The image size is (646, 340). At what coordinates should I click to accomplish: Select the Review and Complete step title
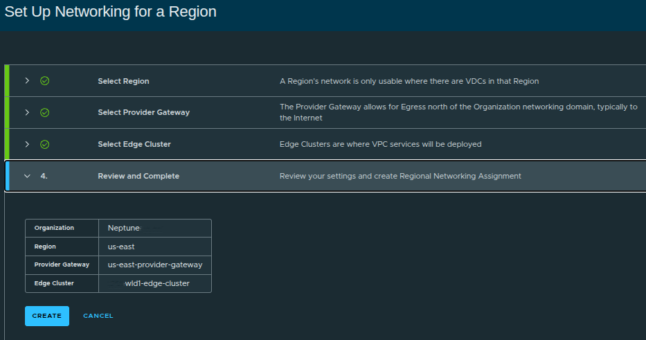[x=138, y=176]
